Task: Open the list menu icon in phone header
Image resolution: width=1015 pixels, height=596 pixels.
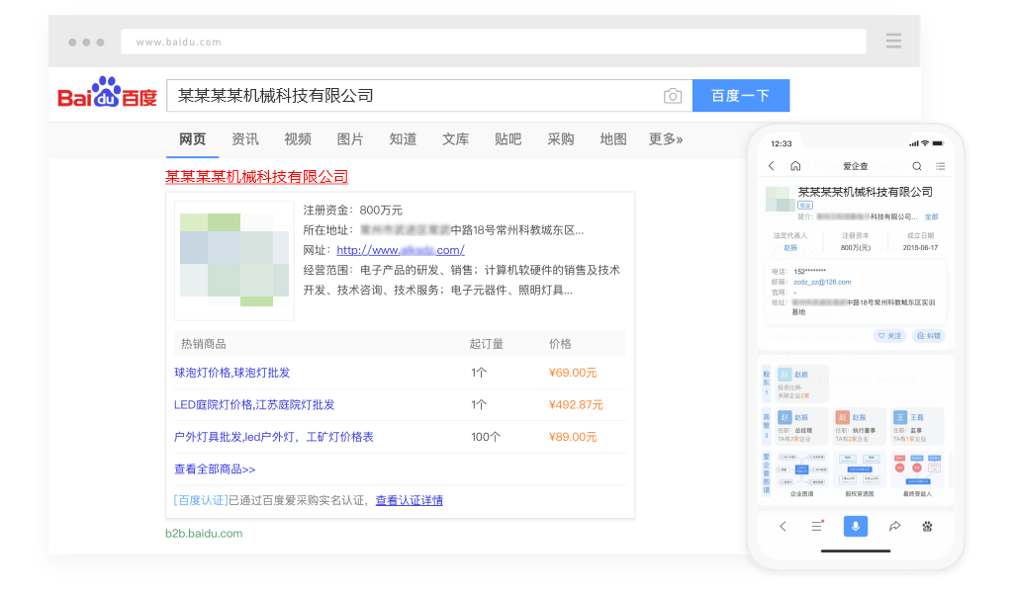Action: 940,166
